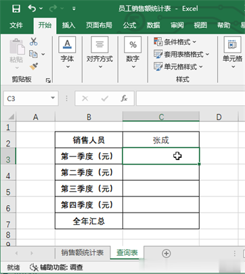Screen dimensions: 245x274
Task: Select column B header
Action: coord(89,117)
